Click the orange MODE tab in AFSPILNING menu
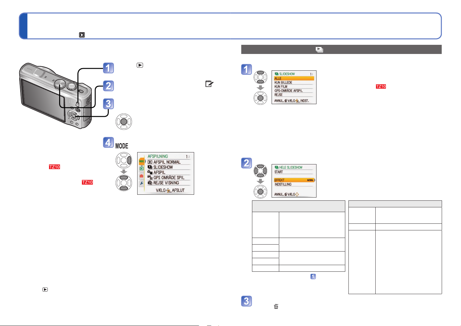Viewport: 461px width, 326px height. [x=141, y=161]
